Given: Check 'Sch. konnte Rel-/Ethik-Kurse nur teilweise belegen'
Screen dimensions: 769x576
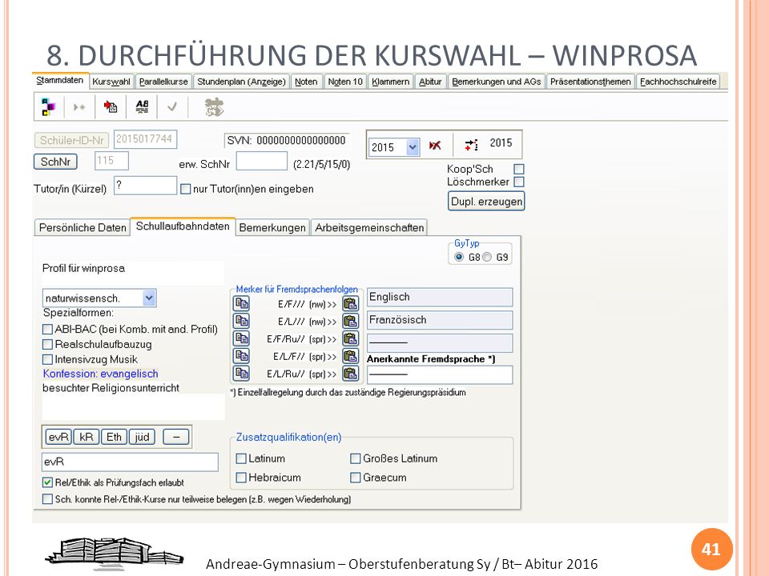Looking at the screenshot, I should pos(47,499).
